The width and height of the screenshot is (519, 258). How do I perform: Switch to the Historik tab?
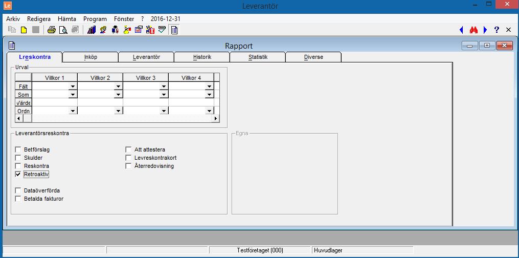click(x=202, y=57)
